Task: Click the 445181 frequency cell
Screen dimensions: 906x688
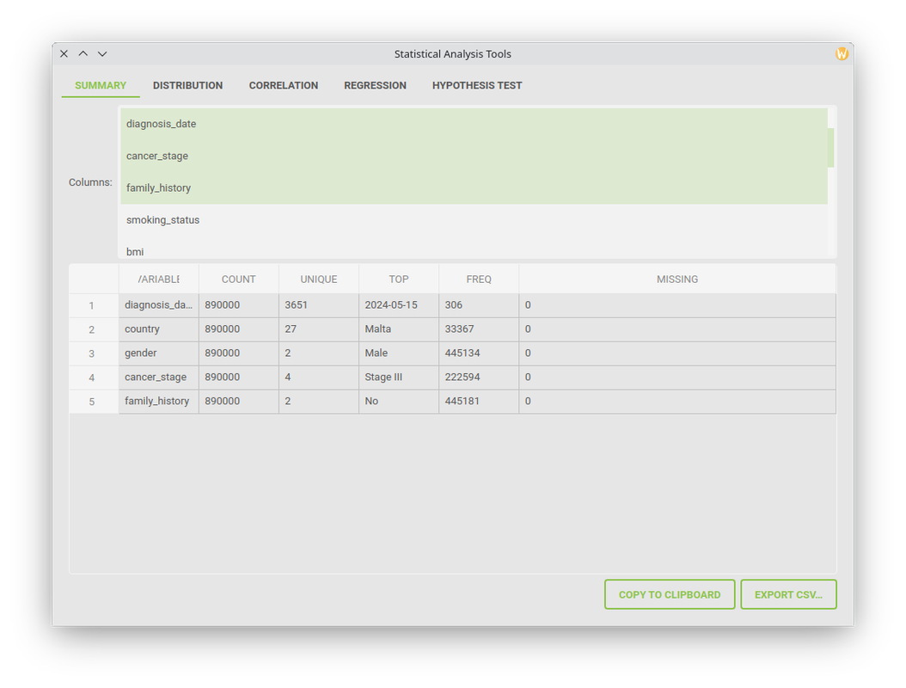Action: pyautogui.click(x=479, y=402)
